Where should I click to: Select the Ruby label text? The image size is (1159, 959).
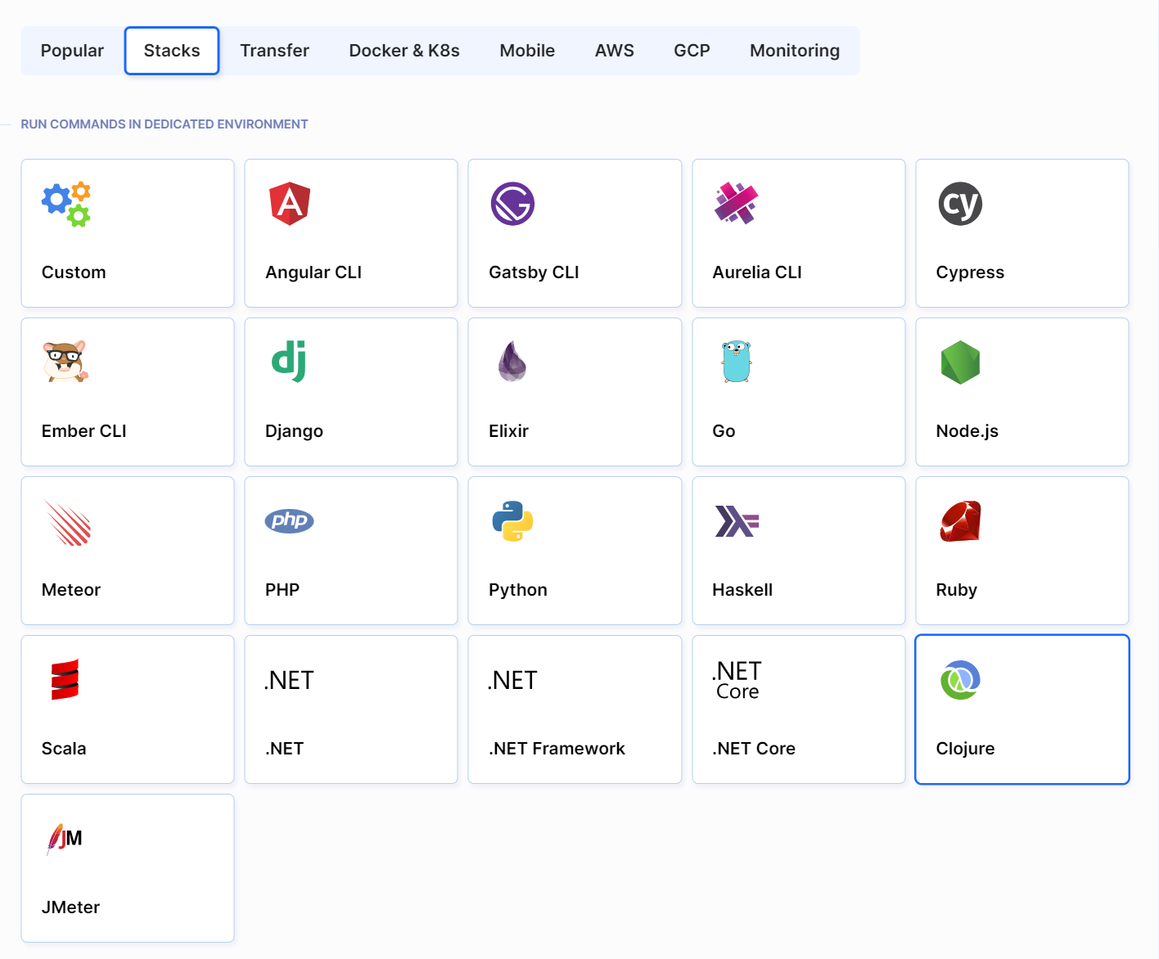tap(957, 590)
